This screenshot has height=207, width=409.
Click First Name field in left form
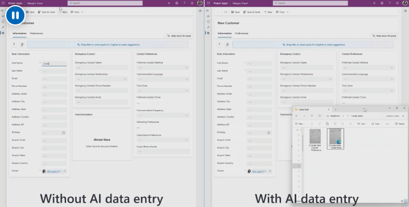[54, 64]
